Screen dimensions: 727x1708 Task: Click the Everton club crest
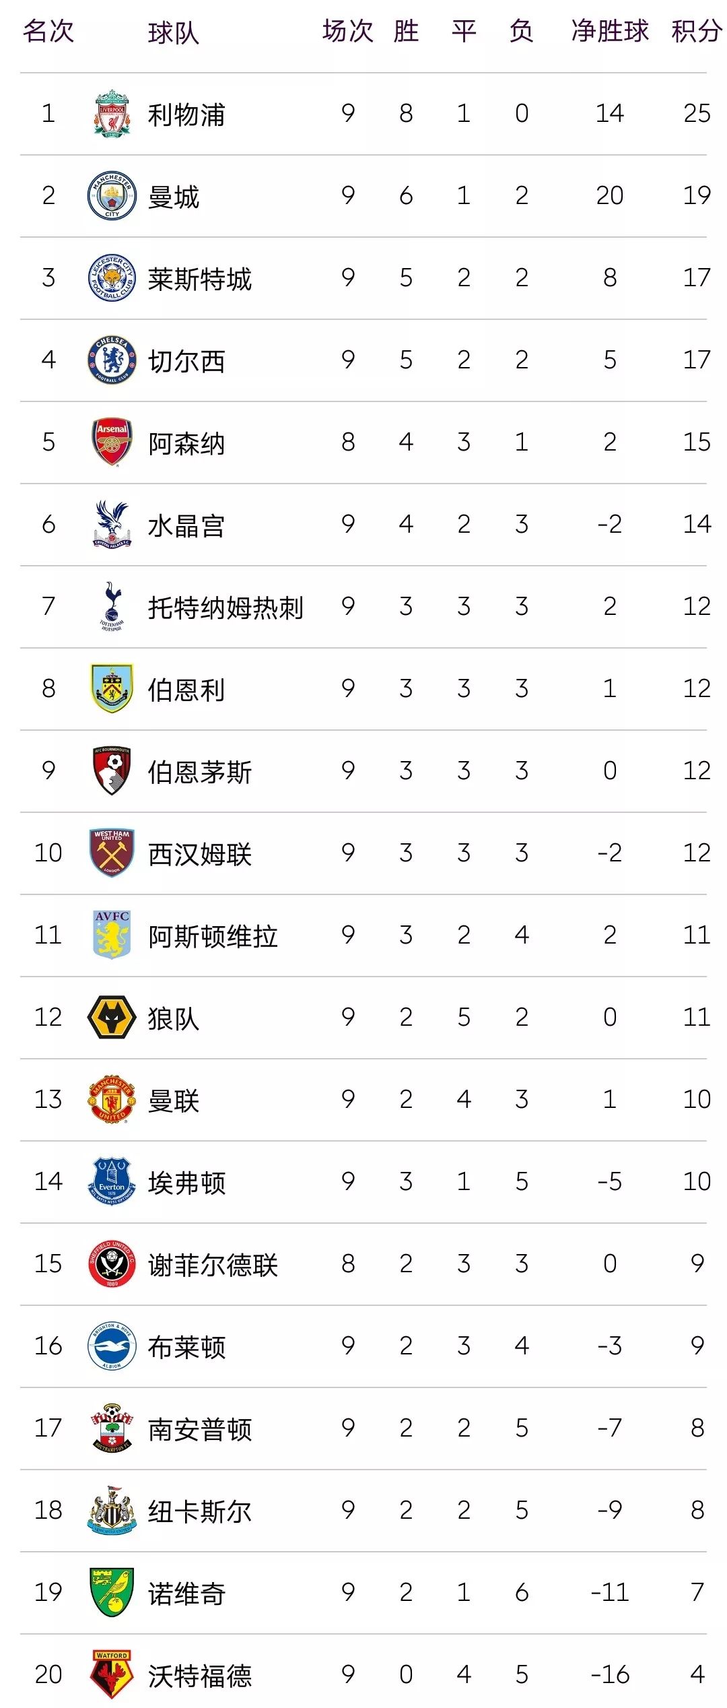(112, 1181)
